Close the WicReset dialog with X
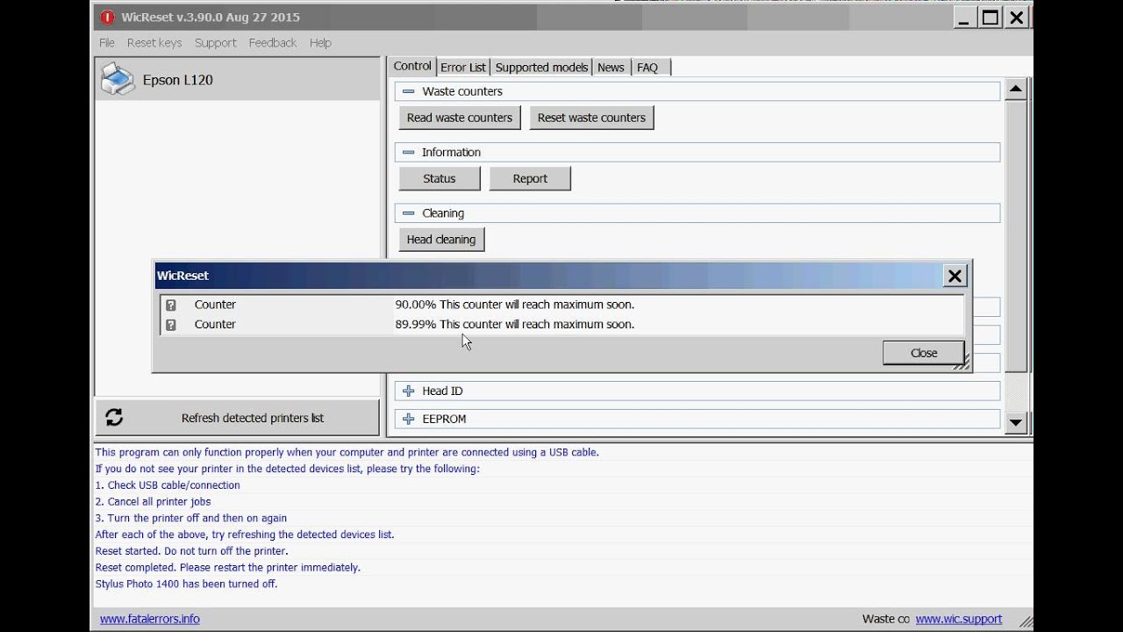 [x=955, y=276]
